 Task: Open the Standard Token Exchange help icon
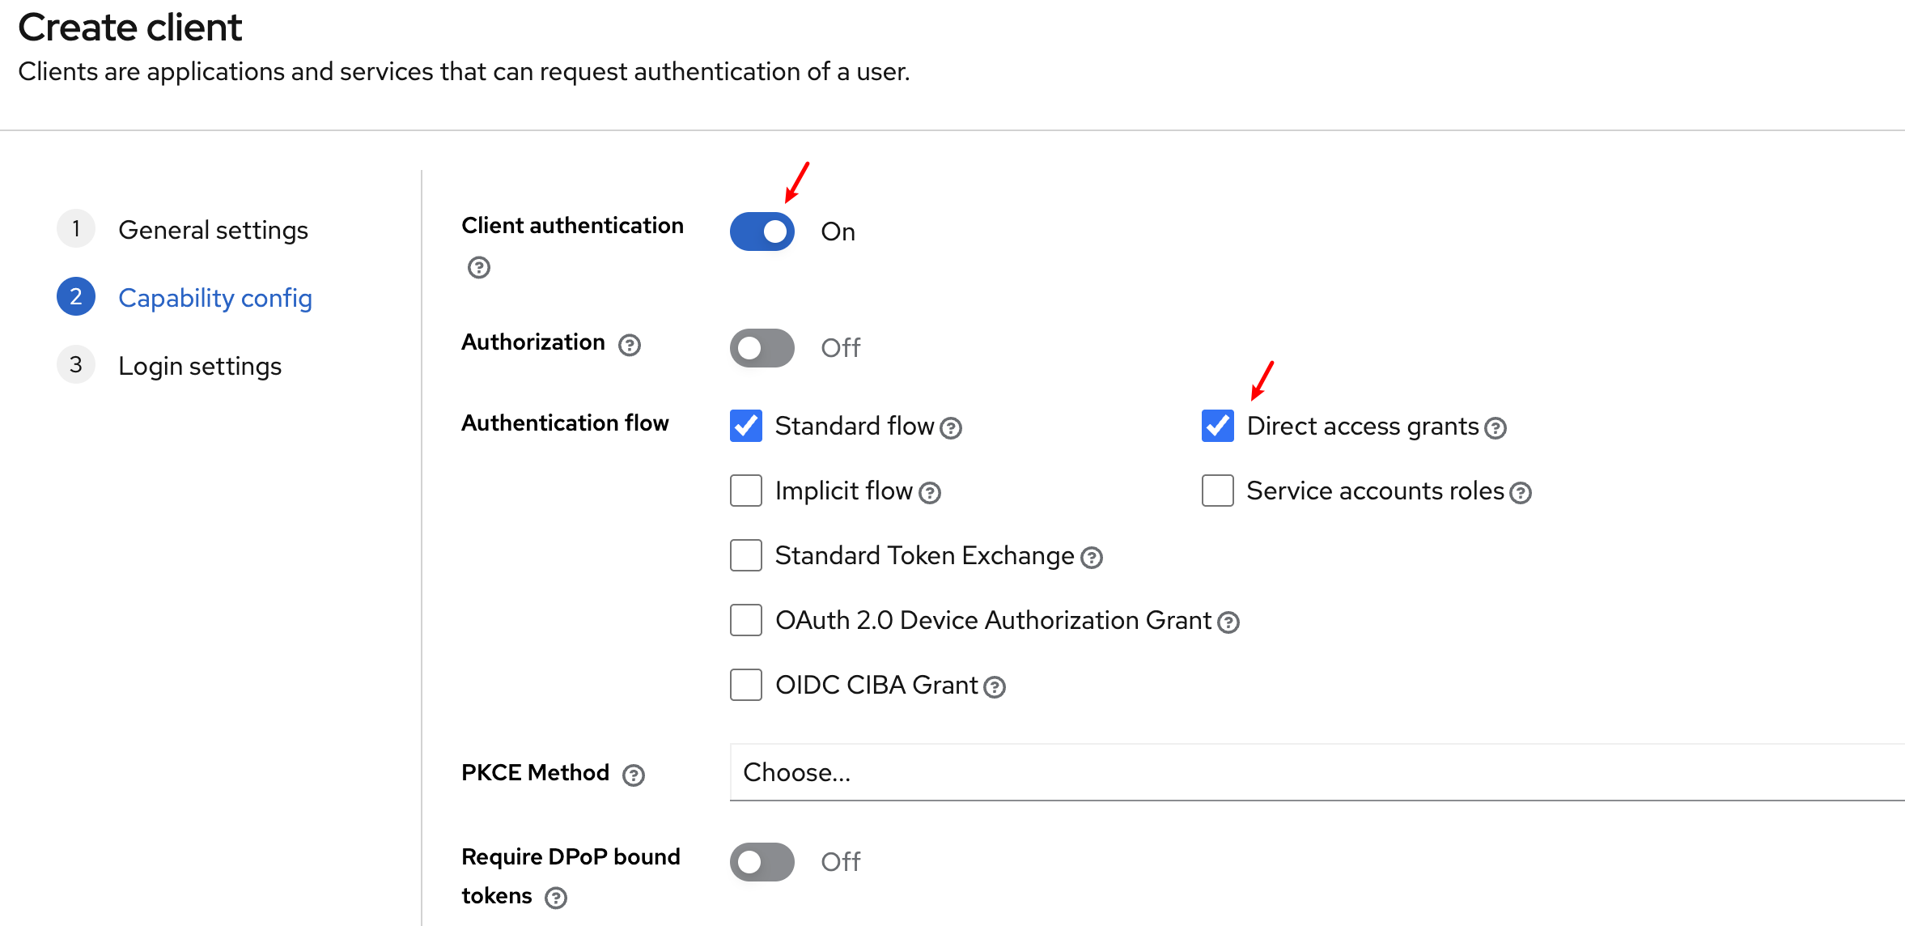[x=1092, y=557]
